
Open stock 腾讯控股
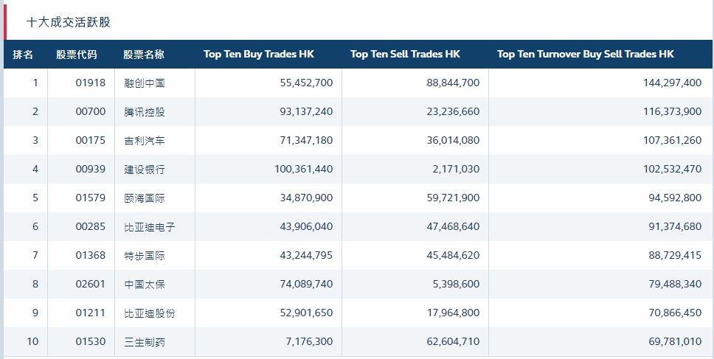(145, 112)
